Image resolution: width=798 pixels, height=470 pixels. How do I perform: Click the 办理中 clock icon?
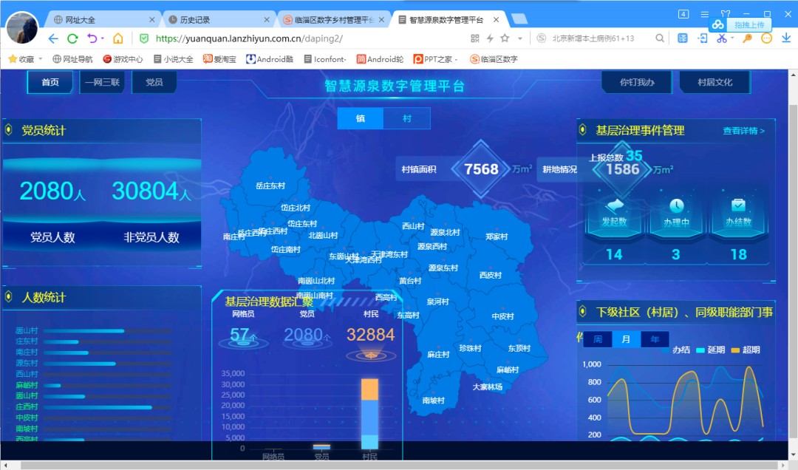tap(676, 205)
